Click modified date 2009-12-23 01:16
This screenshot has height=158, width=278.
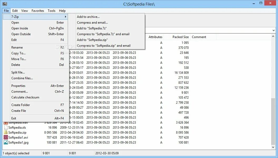pyautogui.click(x=72, y=128)
